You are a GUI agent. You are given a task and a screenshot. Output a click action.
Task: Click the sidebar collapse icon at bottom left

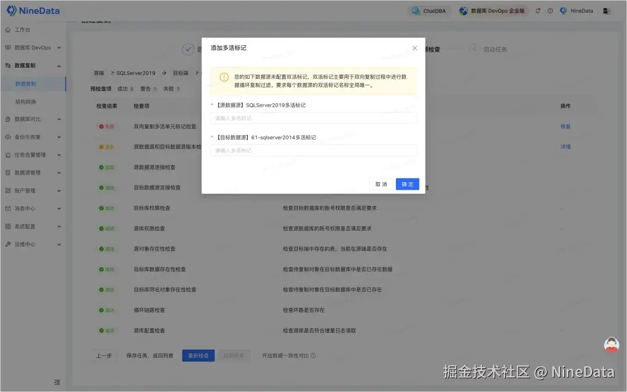pyautogui.click(x=57, y=382)
